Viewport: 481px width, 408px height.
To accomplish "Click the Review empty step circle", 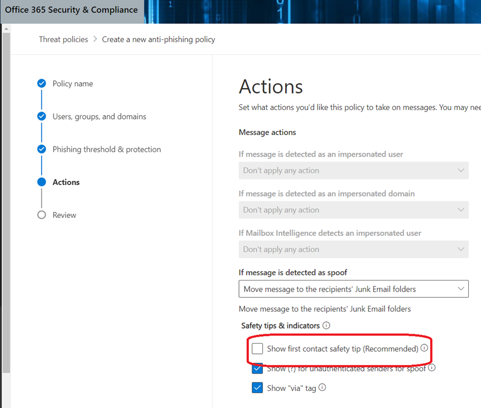I will 42,215.
